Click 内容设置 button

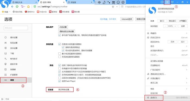coord(63,27)
